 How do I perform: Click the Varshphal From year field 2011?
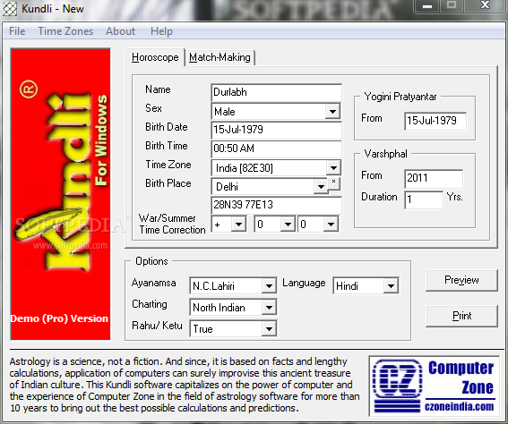(x=434, y=178)
